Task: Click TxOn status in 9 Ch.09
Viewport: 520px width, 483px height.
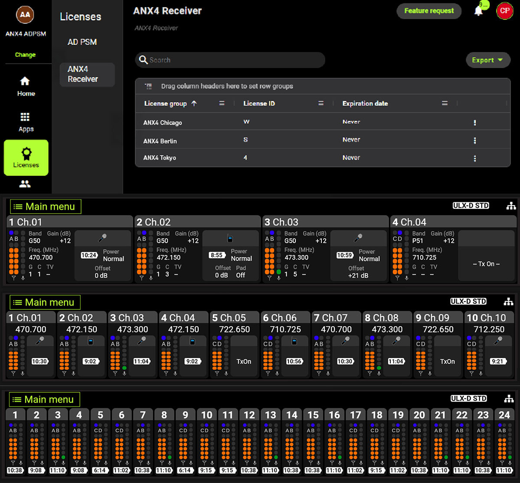Action: point(448,361)
